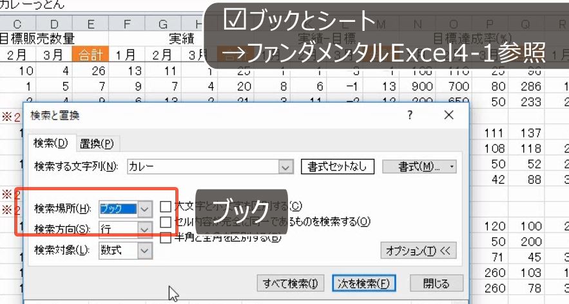Expand the 検索対象 dropdown arrow
Image resolution: width=569 pixels, height=304 pixels.
coord(145,251)
